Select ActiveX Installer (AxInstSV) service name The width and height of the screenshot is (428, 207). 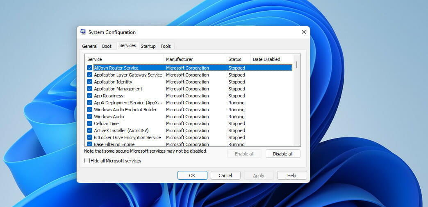coord(121,130)
